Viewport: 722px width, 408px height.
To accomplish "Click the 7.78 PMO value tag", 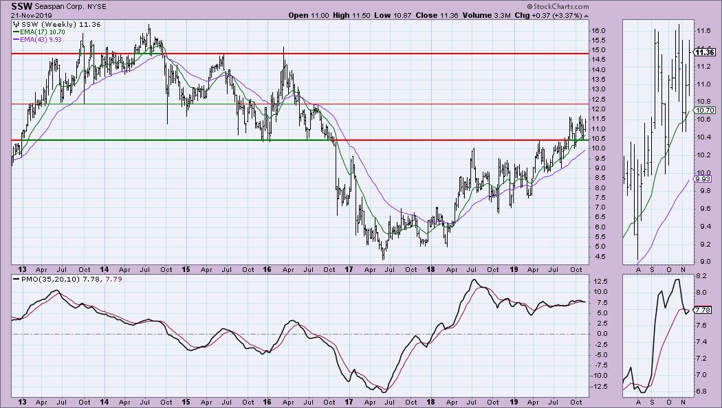I will point(703,310).
